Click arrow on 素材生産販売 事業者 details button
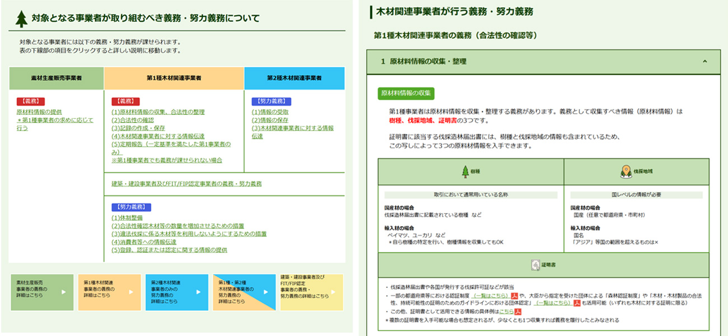 tap(63, 292)
